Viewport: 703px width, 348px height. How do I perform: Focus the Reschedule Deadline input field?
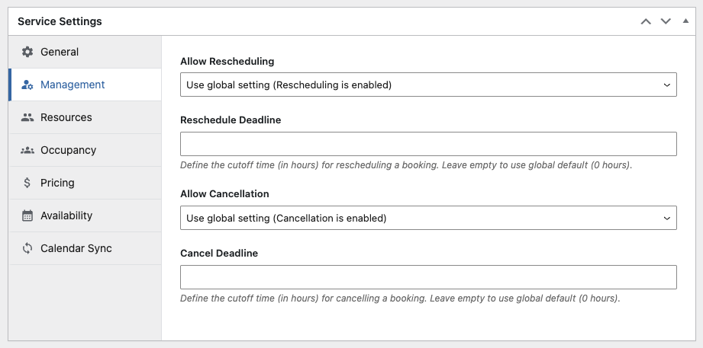(427, 144)
